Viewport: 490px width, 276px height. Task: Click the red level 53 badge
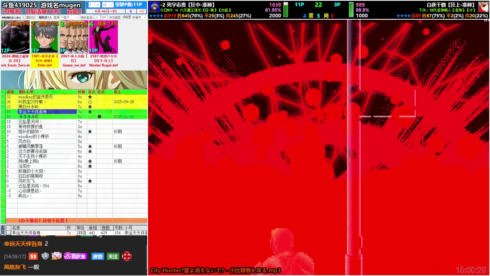(x=33, y=256)
